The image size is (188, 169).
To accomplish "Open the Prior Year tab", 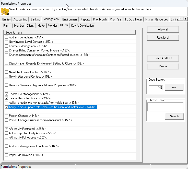I will click(116, 19).
